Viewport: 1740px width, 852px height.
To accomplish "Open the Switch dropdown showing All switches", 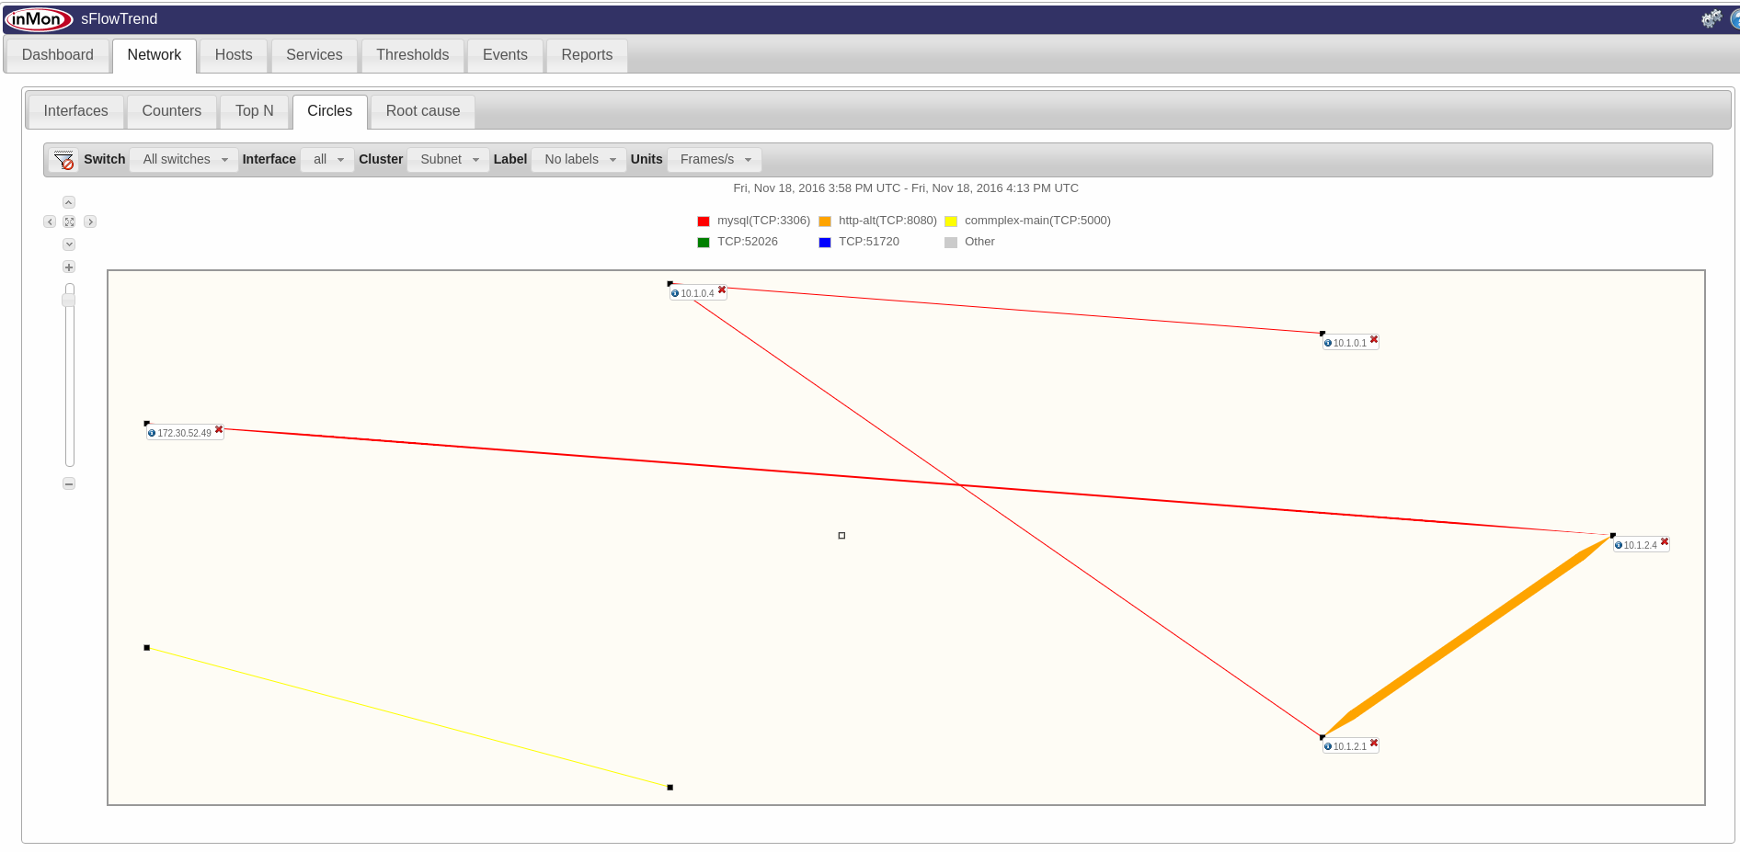I will click(x=184, y=159).
